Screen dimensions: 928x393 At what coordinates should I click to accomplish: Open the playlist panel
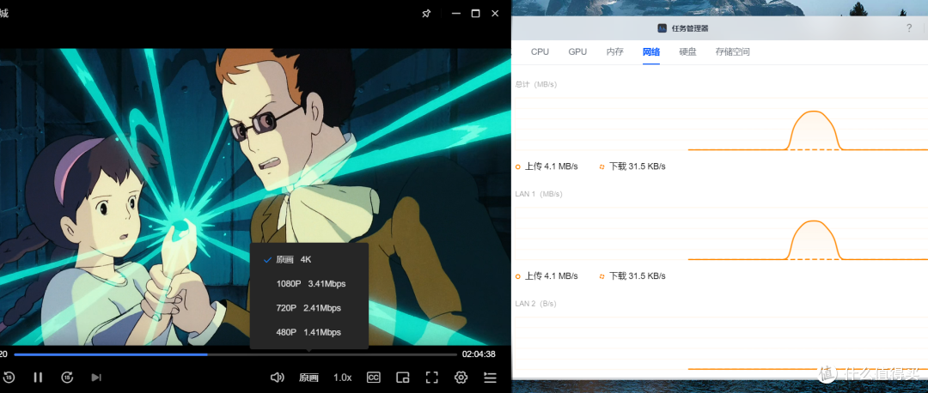point(490,377)
